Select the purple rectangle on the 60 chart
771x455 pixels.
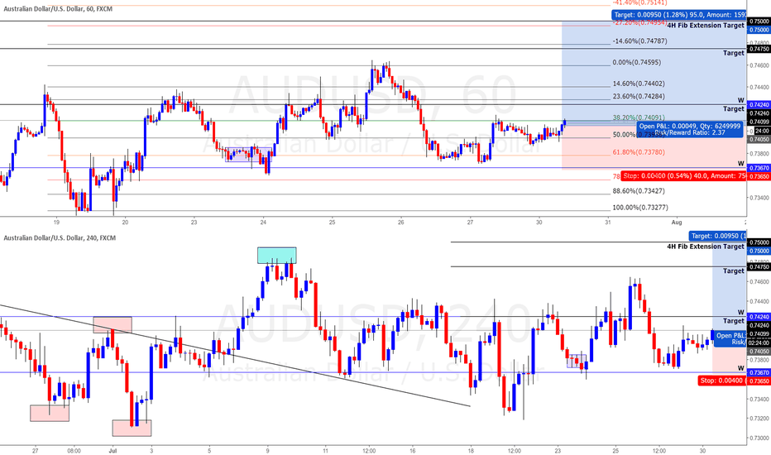(x=249, y=155)
